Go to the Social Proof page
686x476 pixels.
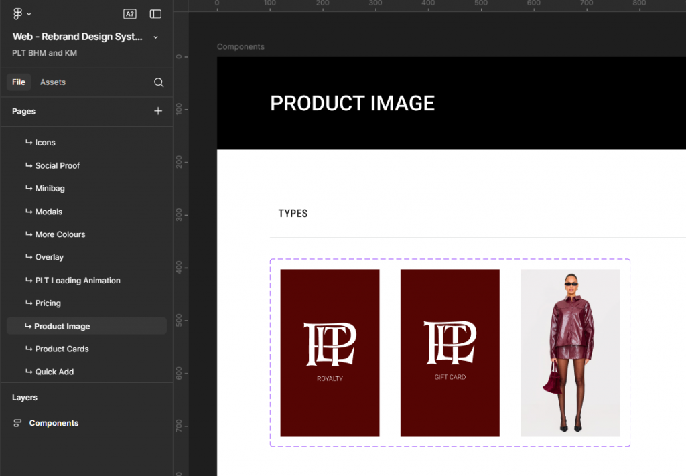tap(57, 165)
